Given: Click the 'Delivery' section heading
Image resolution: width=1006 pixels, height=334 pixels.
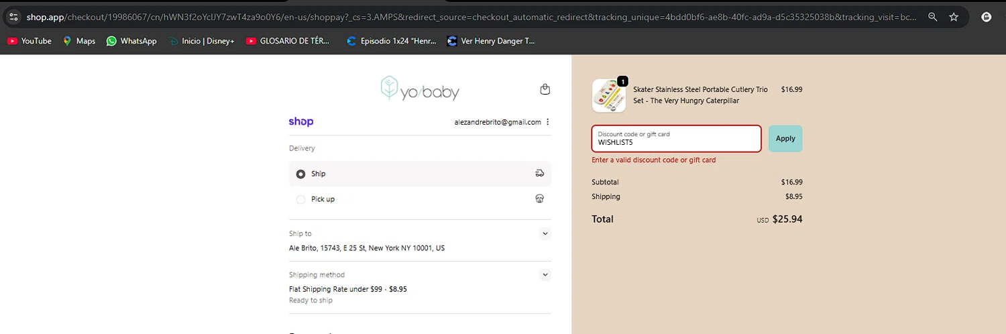Looking at the screenshot, I should tap(302, 148).
